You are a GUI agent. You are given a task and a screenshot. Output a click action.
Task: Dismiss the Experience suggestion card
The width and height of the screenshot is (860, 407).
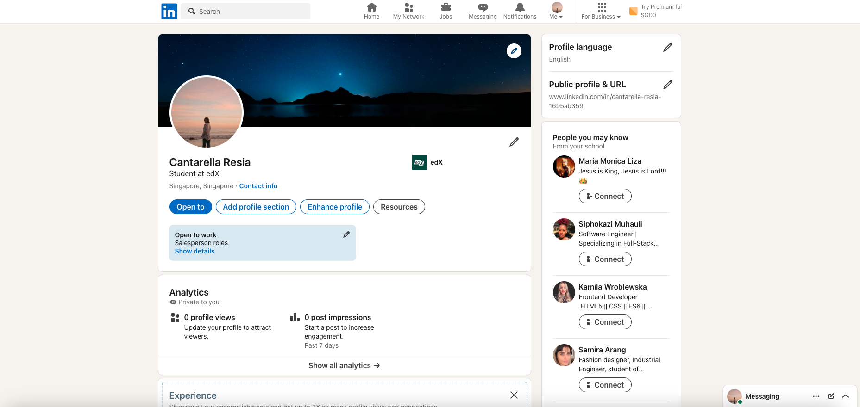click(514, 395)
